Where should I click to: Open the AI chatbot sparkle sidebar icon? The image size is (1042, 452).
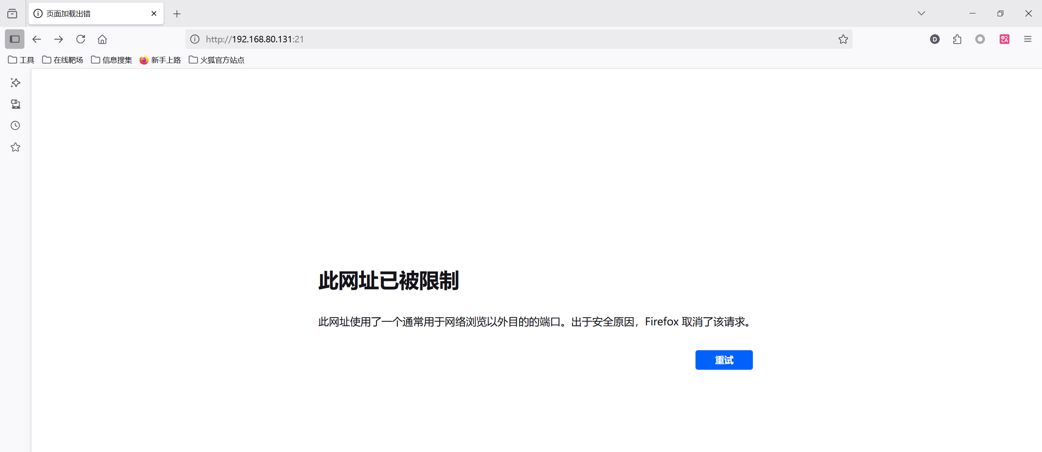coord(15,83)
